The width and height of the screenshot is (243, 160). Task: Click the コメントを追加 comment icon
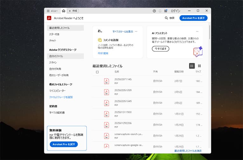100,40
